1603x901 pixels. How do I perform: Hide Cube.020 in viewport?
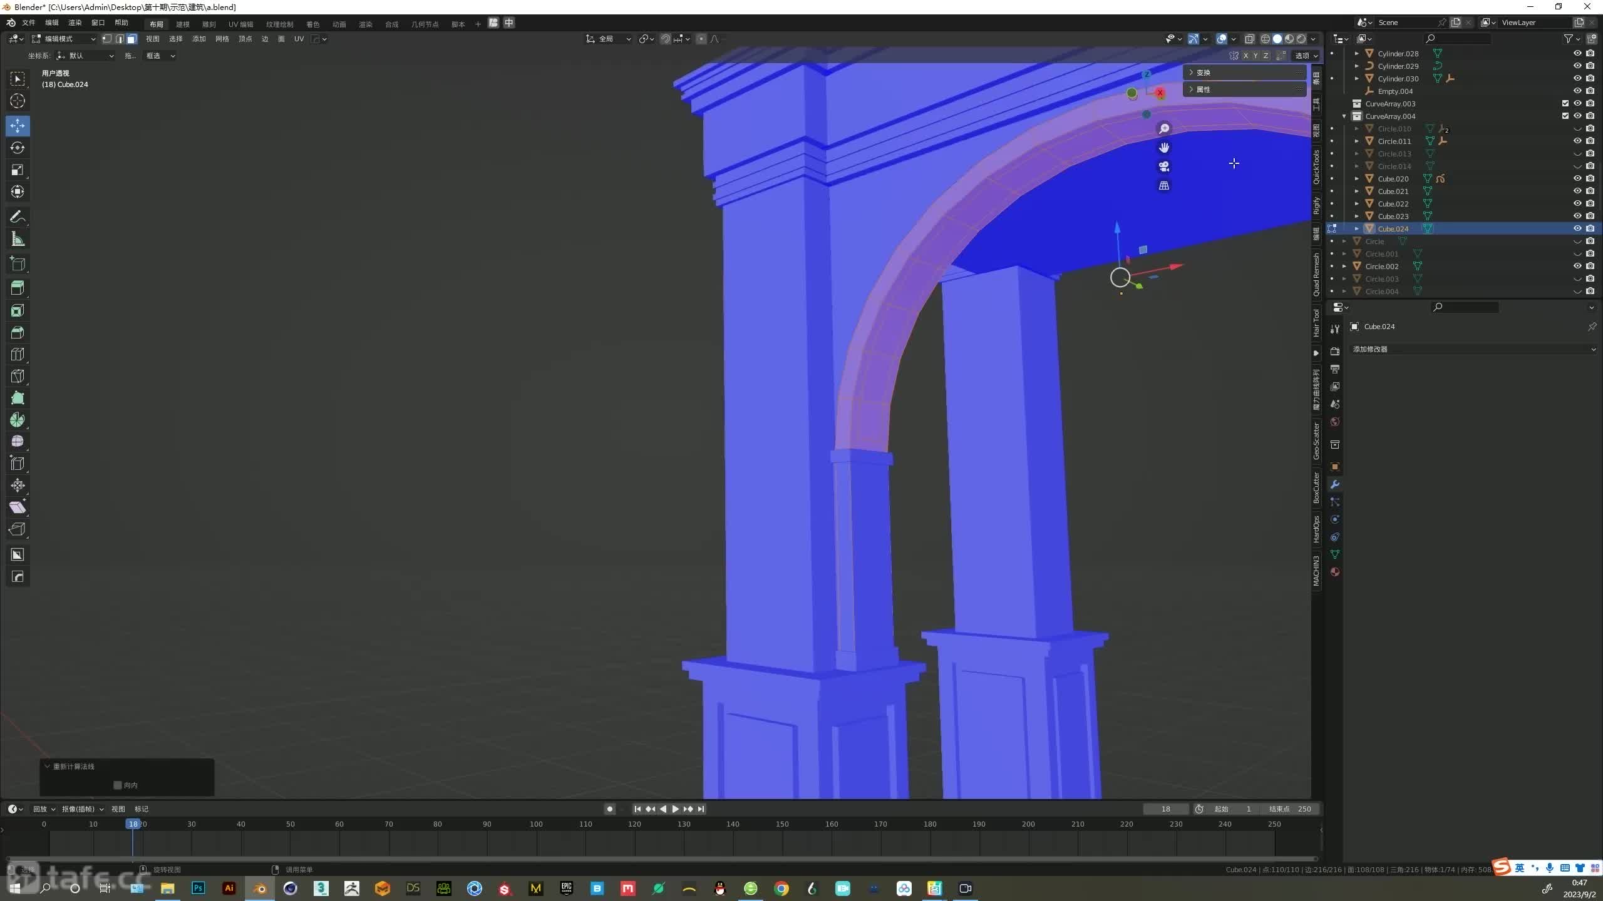click(1577, 179)
